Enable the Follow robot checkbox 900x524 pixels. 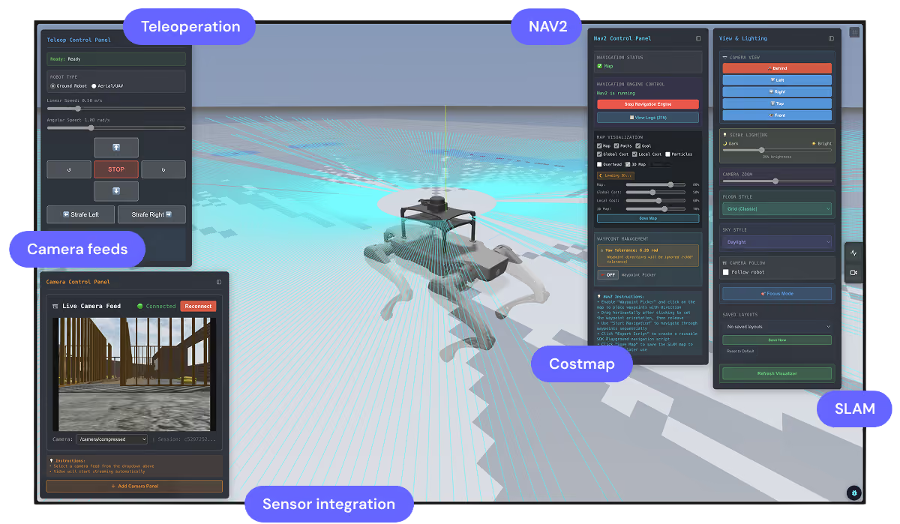pos(725,272)
